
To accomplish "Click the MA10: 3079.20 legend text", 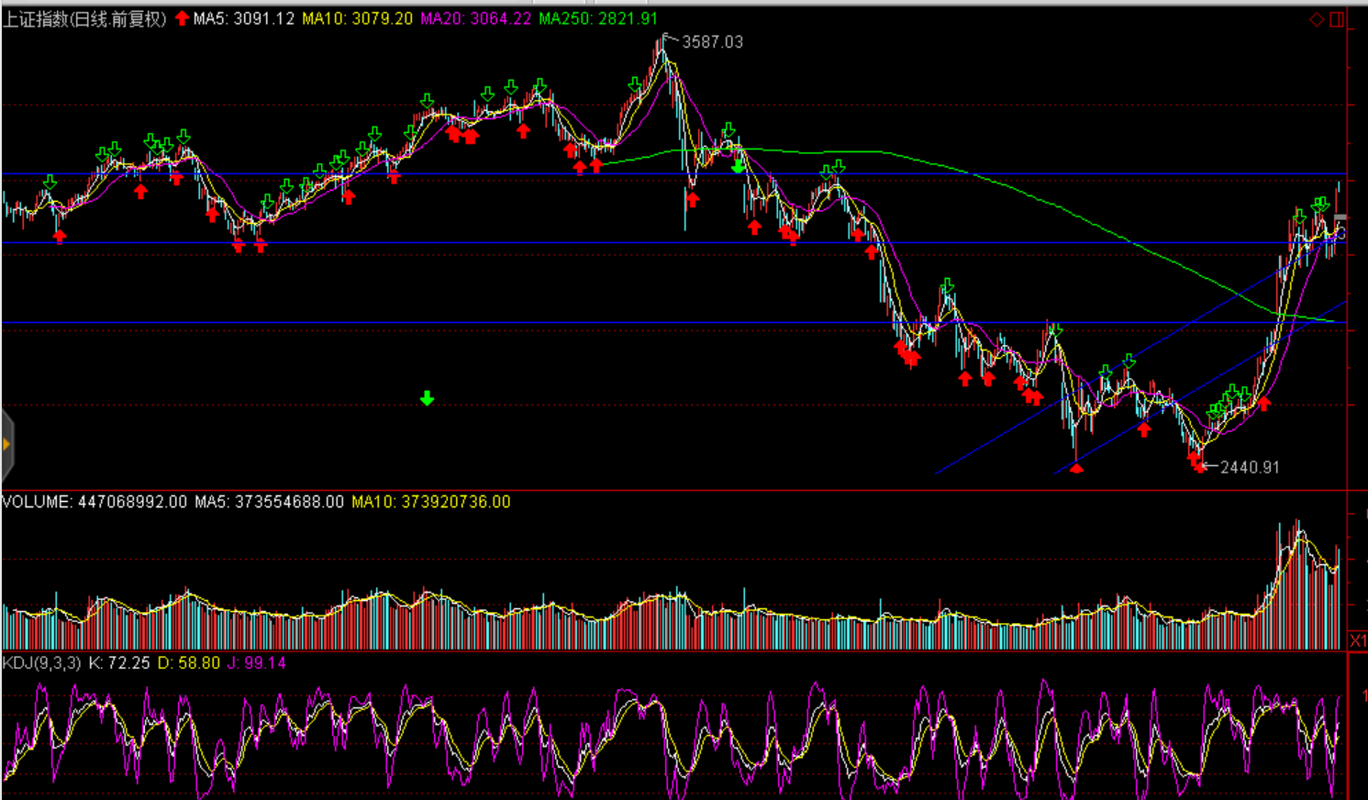I will click(x=357, y=18).
